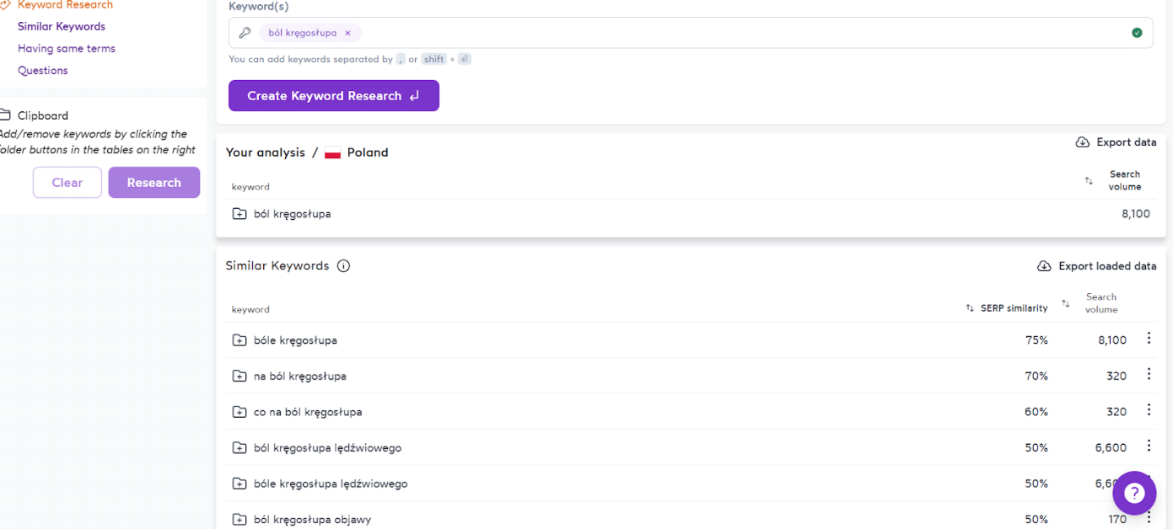Click Export loaded data cloud icon
Image resolution: width=1173 pixels, height=529 pixels.
click(1044, 266)
